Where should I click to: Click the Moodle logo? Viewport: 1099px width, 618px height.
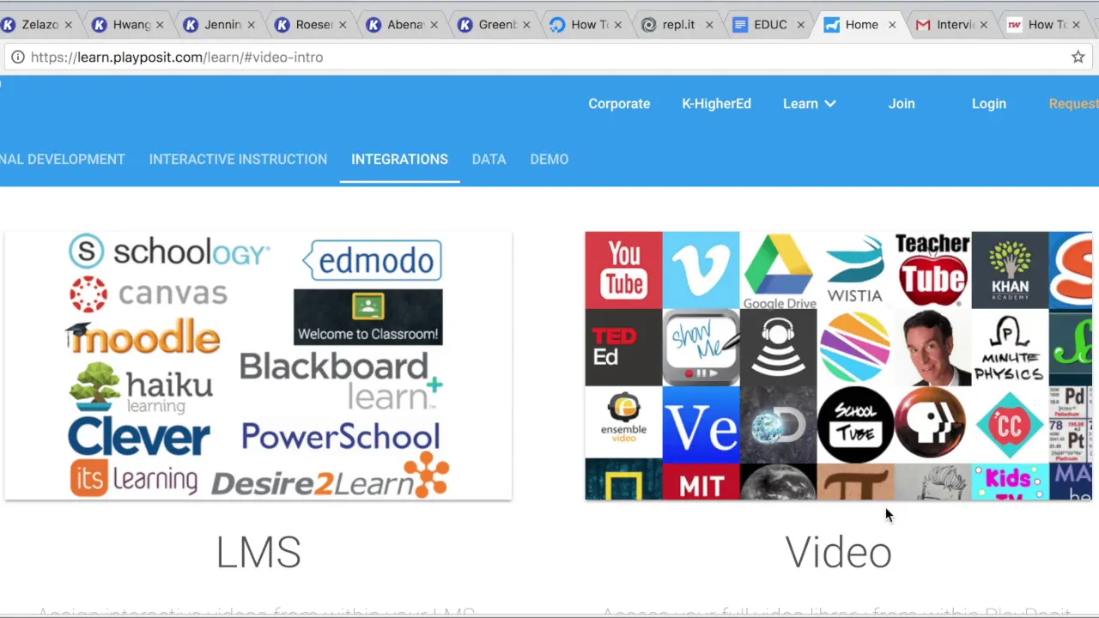coord(143,337)
